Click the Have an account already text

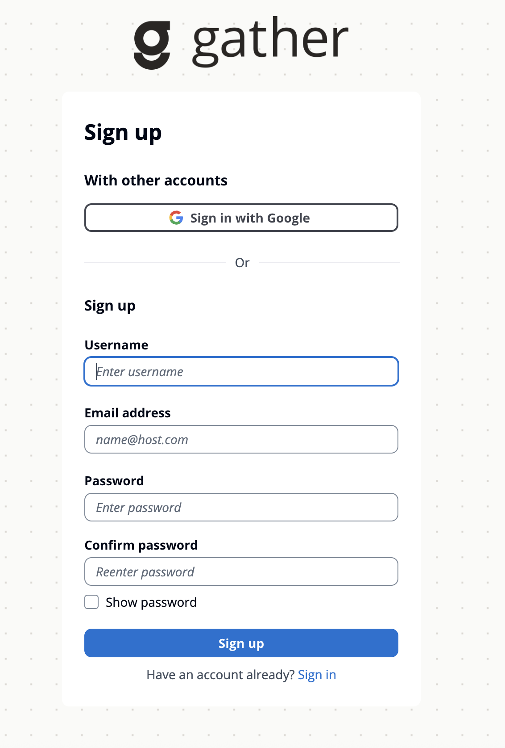point(221,675)
